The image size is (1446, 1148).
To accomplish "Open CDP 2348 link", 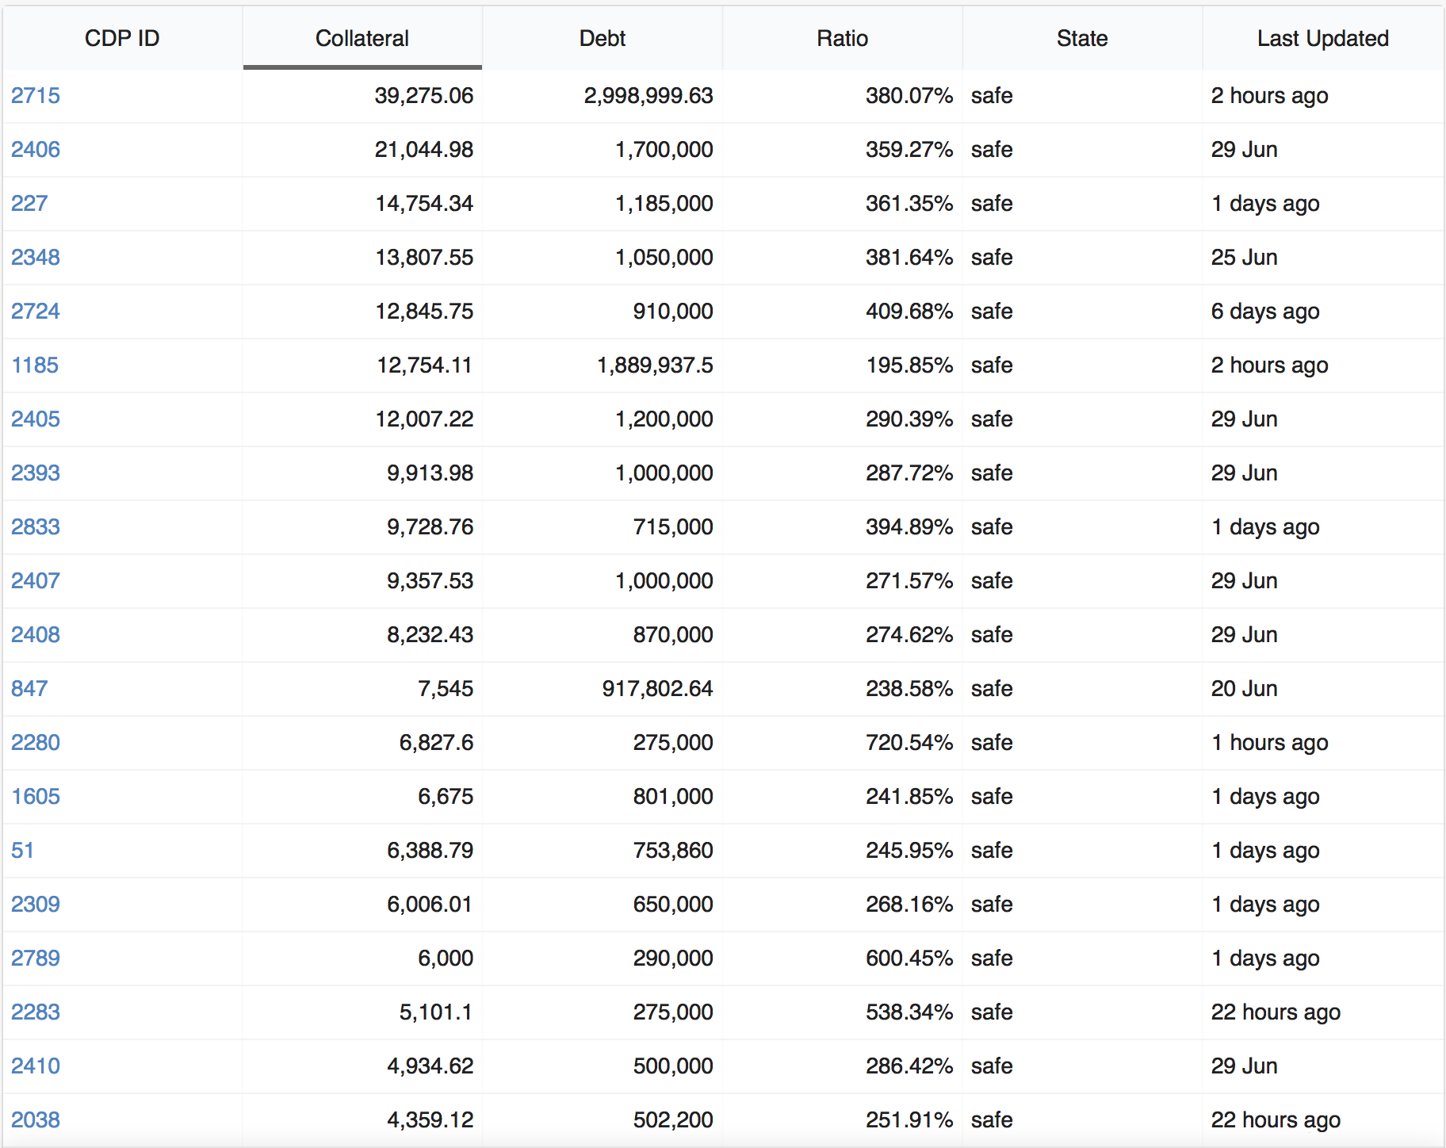I will [36, 257].
